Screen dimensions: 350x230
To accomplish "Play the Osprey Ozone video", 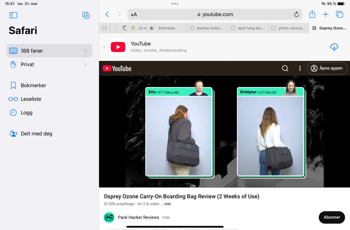I will tap(225, 132).
